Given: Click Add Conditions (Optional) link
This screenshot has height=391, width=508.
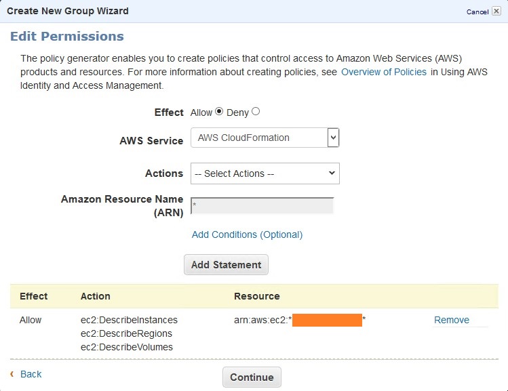Looking at the screenshot, I should 247,234.
